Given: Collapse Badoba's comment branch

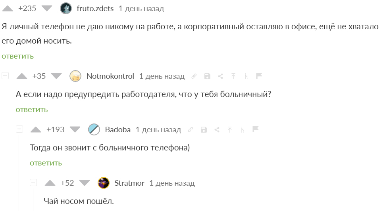Looking at the screenshot, I should click(19, 129).
